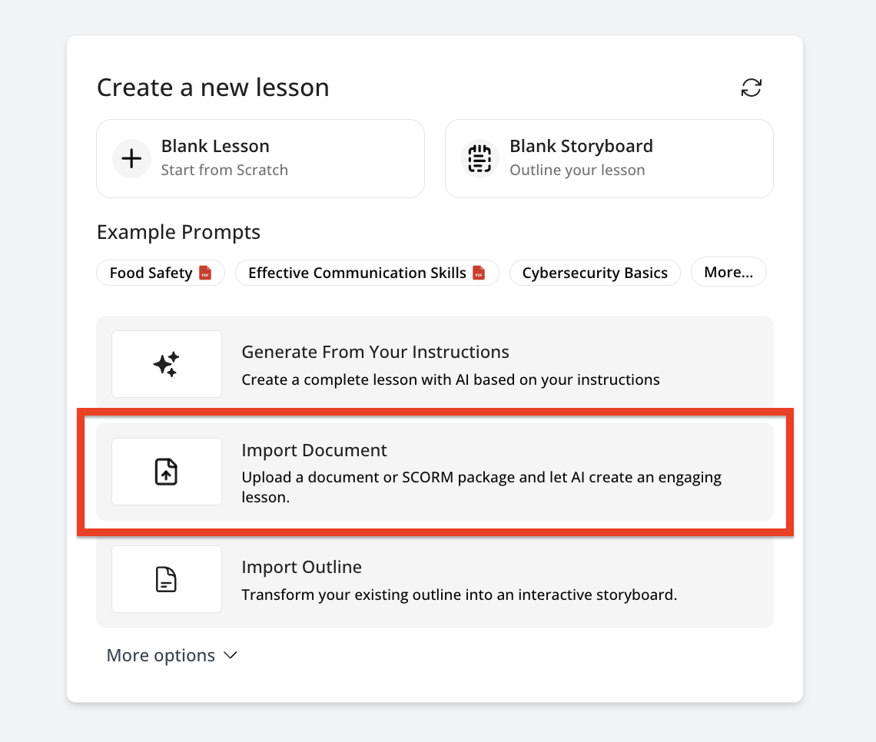Select the Import Outline option title
Screen dimensions: 876x742
pyautogui.click(x=301, y=567)
